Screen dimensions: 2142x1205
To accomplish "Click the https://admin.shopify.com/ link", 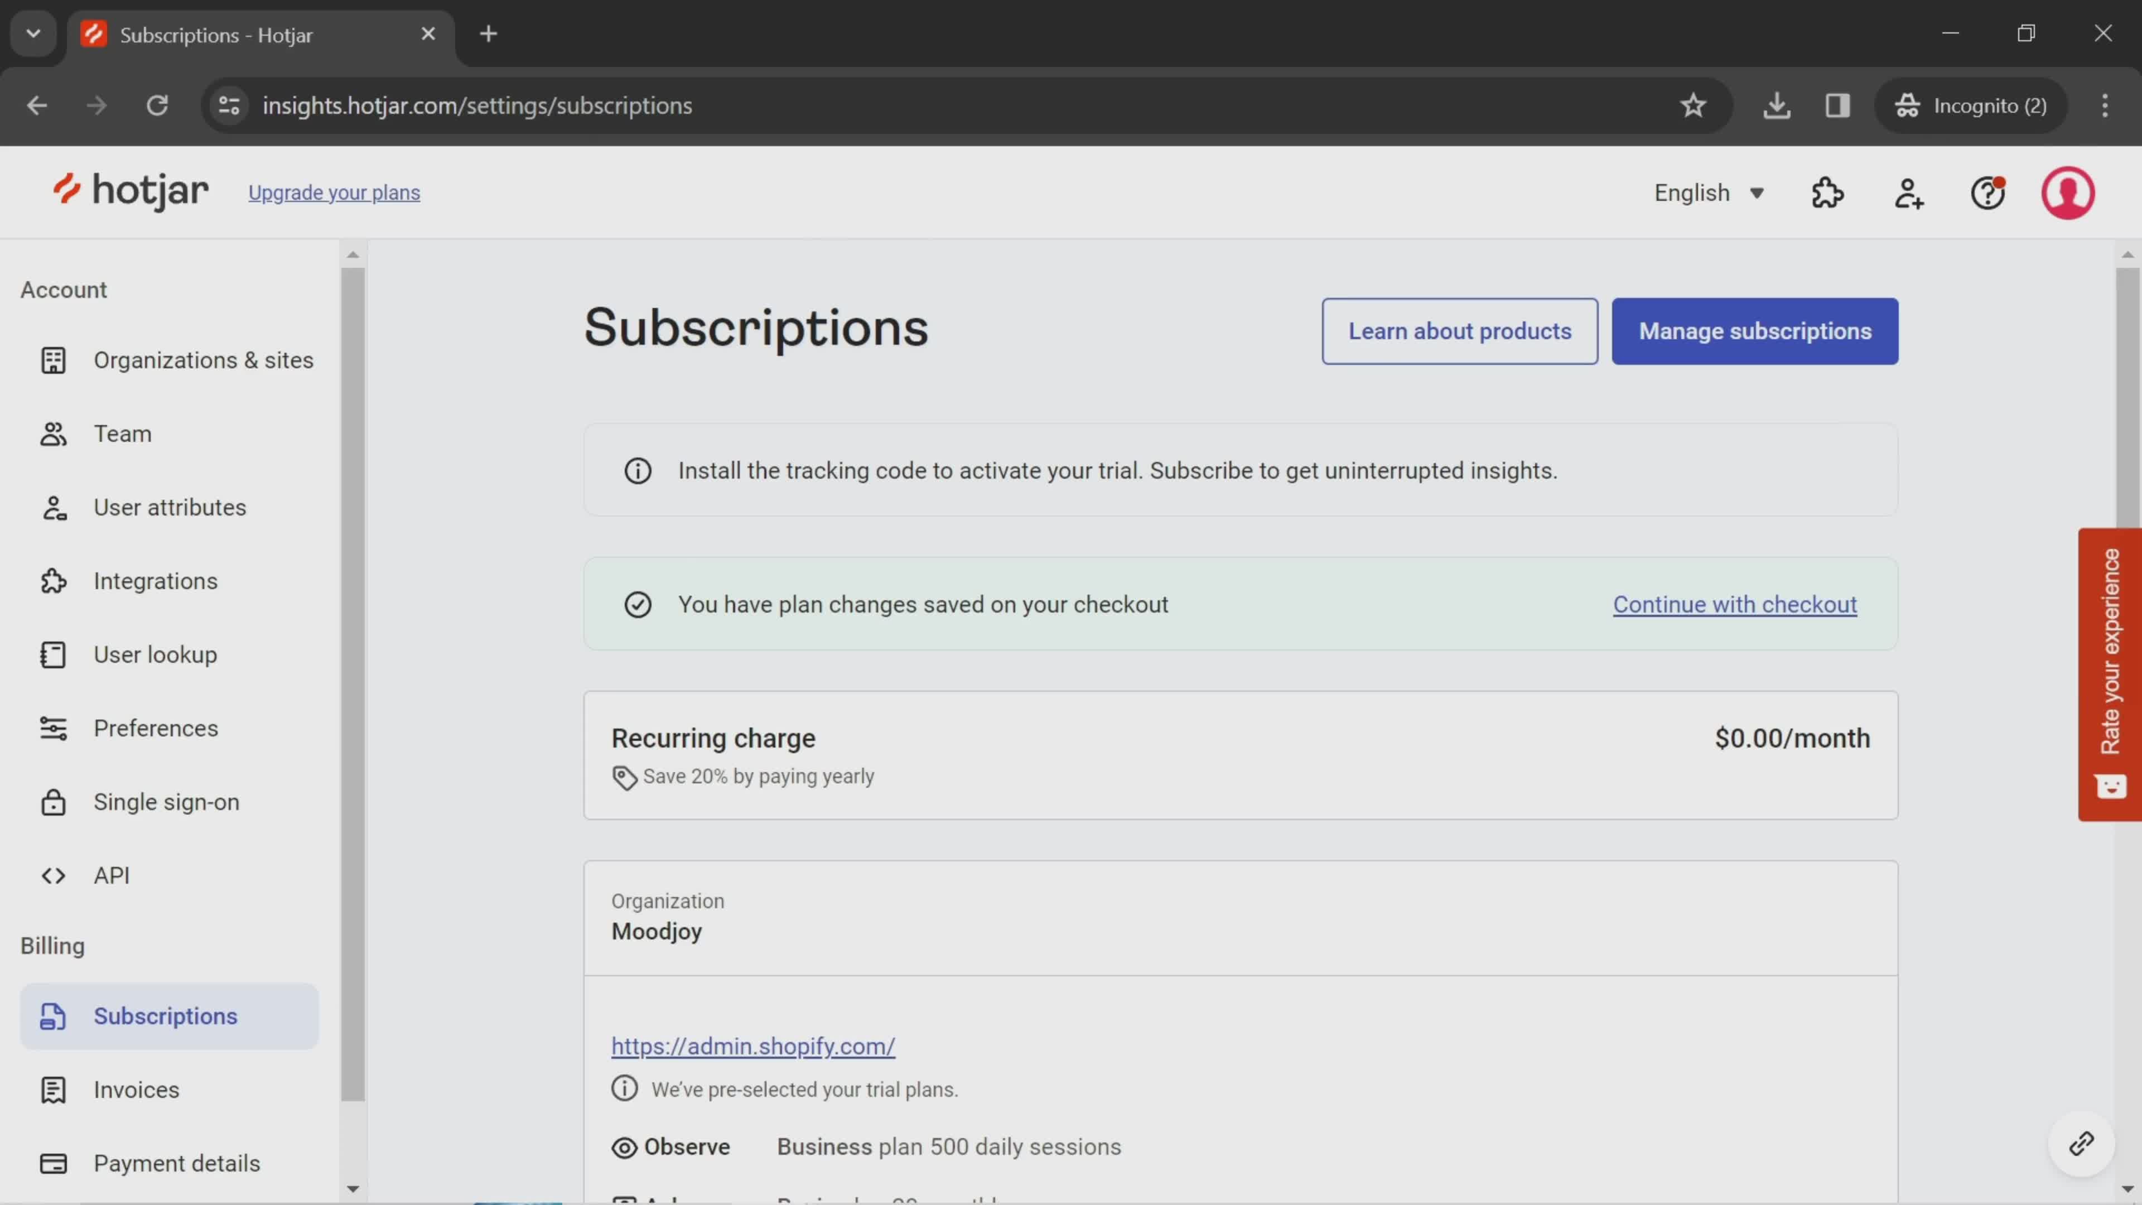I will click(x=752, y=1046).
